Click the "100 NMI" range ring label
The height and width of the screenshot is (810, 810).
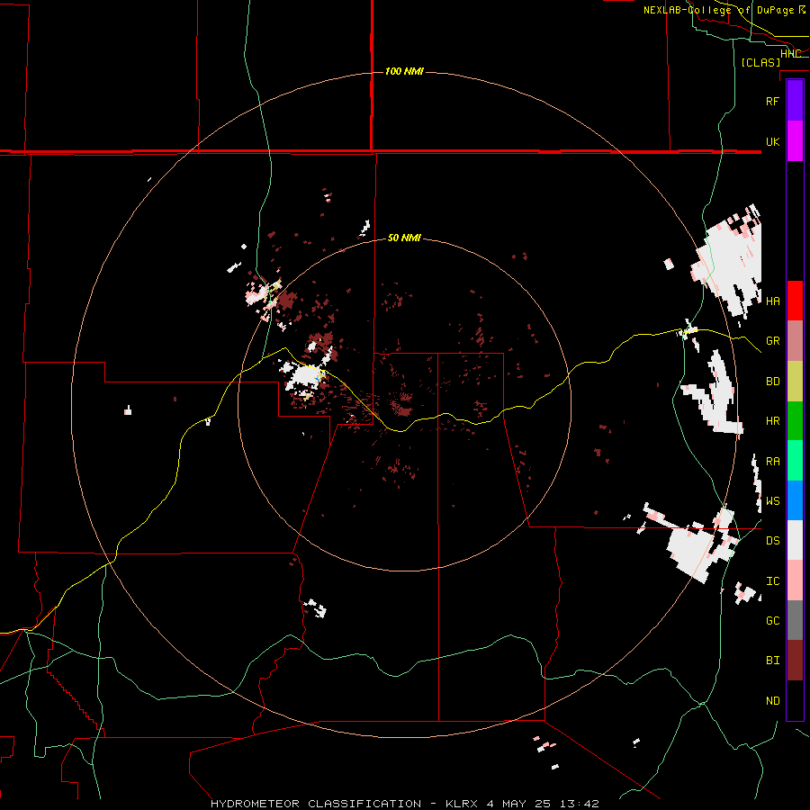coord(404,71)
